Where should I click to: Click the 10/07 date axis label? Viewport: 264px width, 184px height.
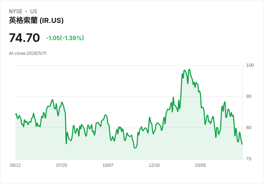point(108,165)
